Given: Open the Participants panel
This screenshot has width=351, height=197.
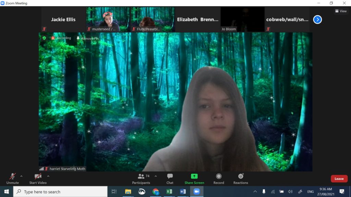Looking at the screenshot, I should [x=141, y=179].
